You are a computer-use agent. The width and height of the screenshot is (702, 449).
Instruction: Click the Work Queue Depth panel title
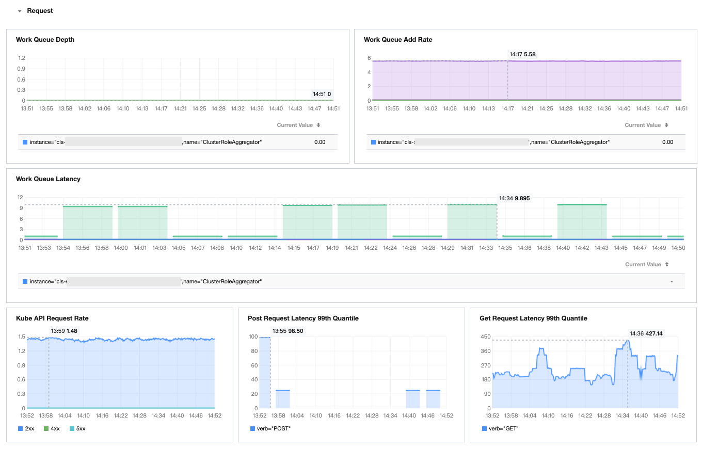pos(45,40)
